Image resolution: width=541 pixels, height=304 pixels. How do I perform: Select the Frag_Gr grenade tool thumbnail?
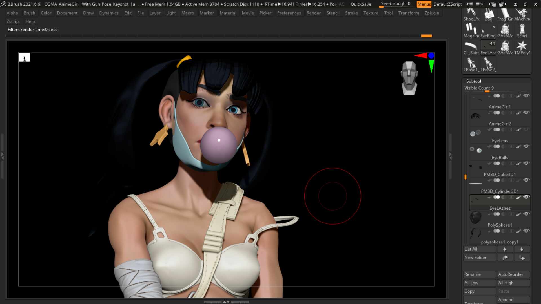click(x=505, y=15)
